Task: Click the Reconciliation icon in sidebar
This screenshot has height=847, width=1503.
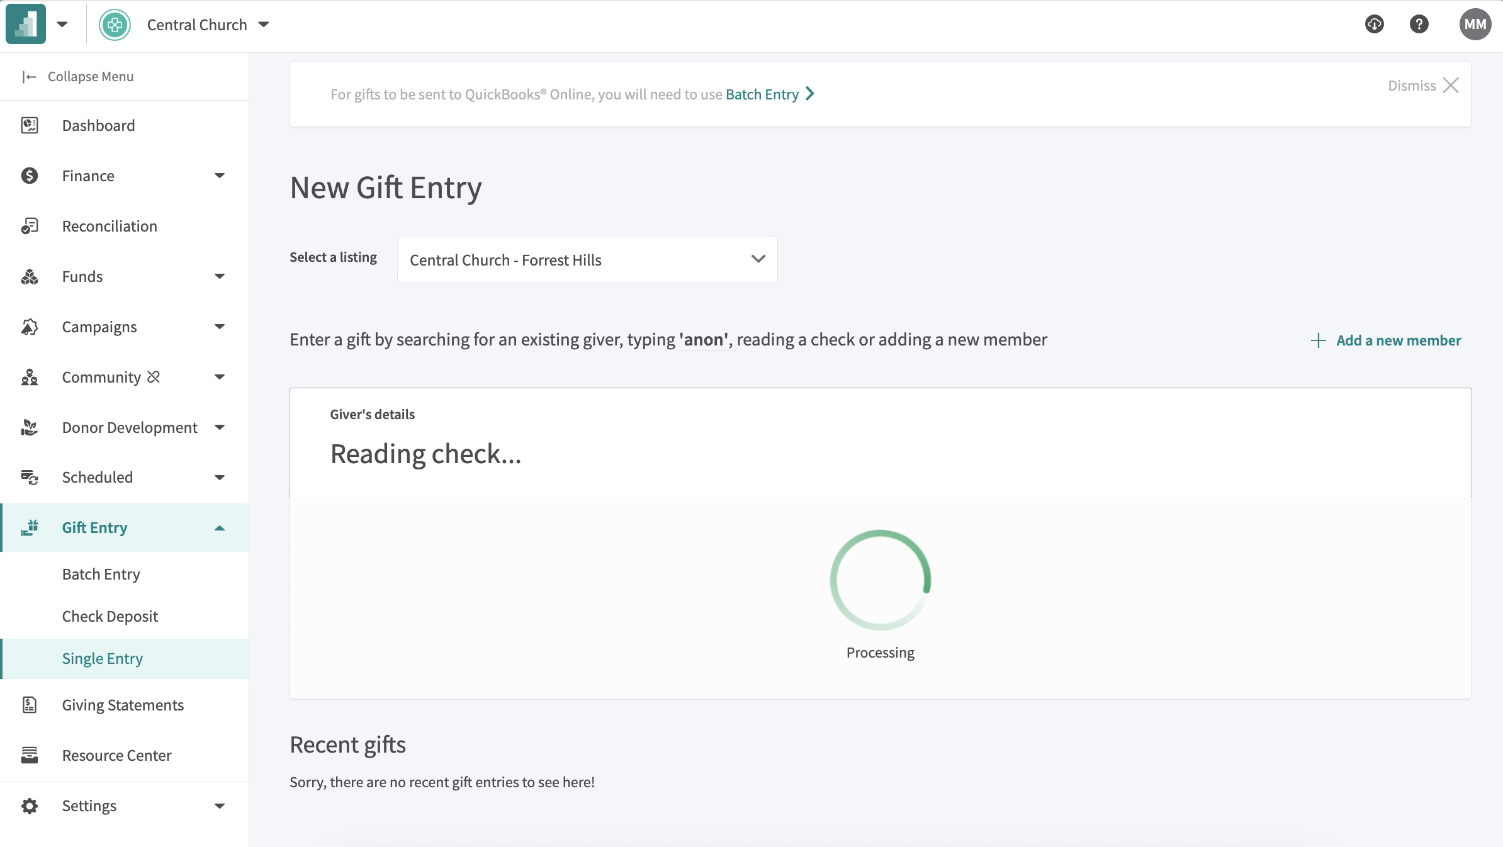Action: (x=30, y=226)
